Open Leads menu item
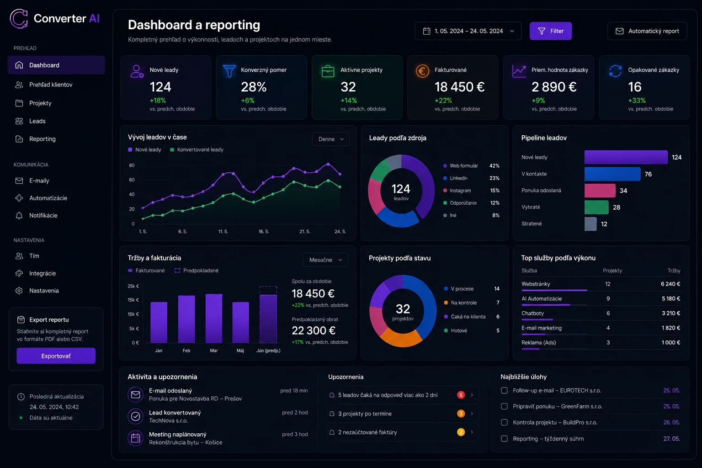Viewport: 702px width, 468px height. [x=56, y=121]
